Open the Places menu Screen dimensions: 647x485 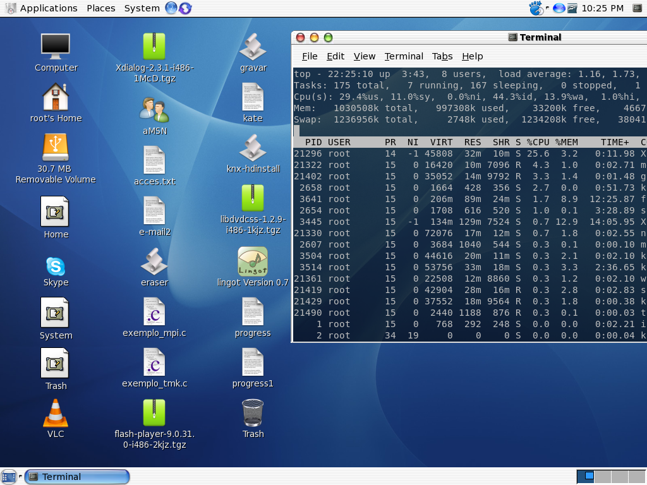point(100,8)
